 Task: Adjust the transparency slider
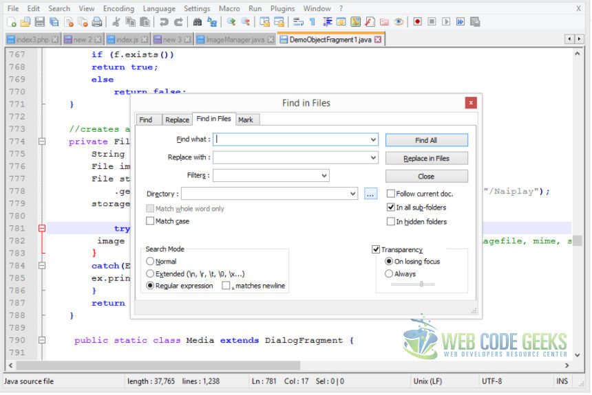click(422, 285)
